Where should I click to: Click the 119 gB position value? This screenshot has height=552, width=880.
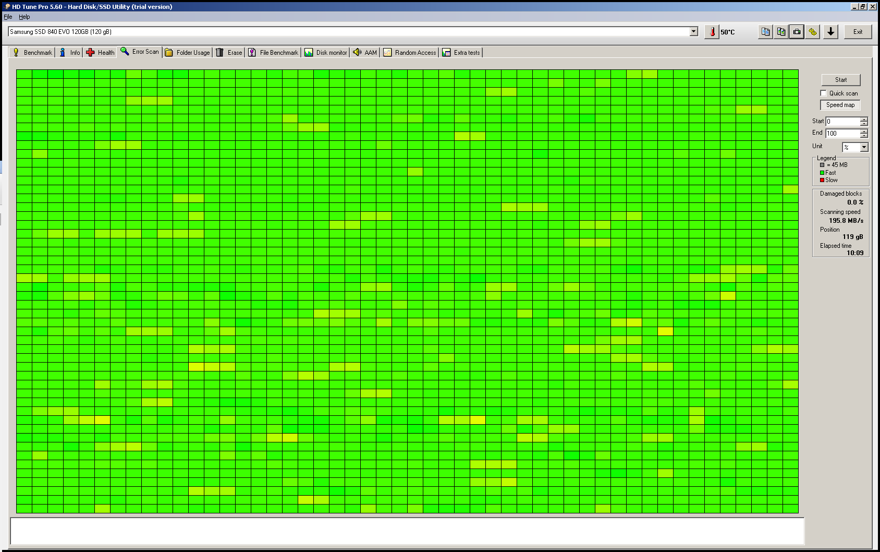click(853, 237)
